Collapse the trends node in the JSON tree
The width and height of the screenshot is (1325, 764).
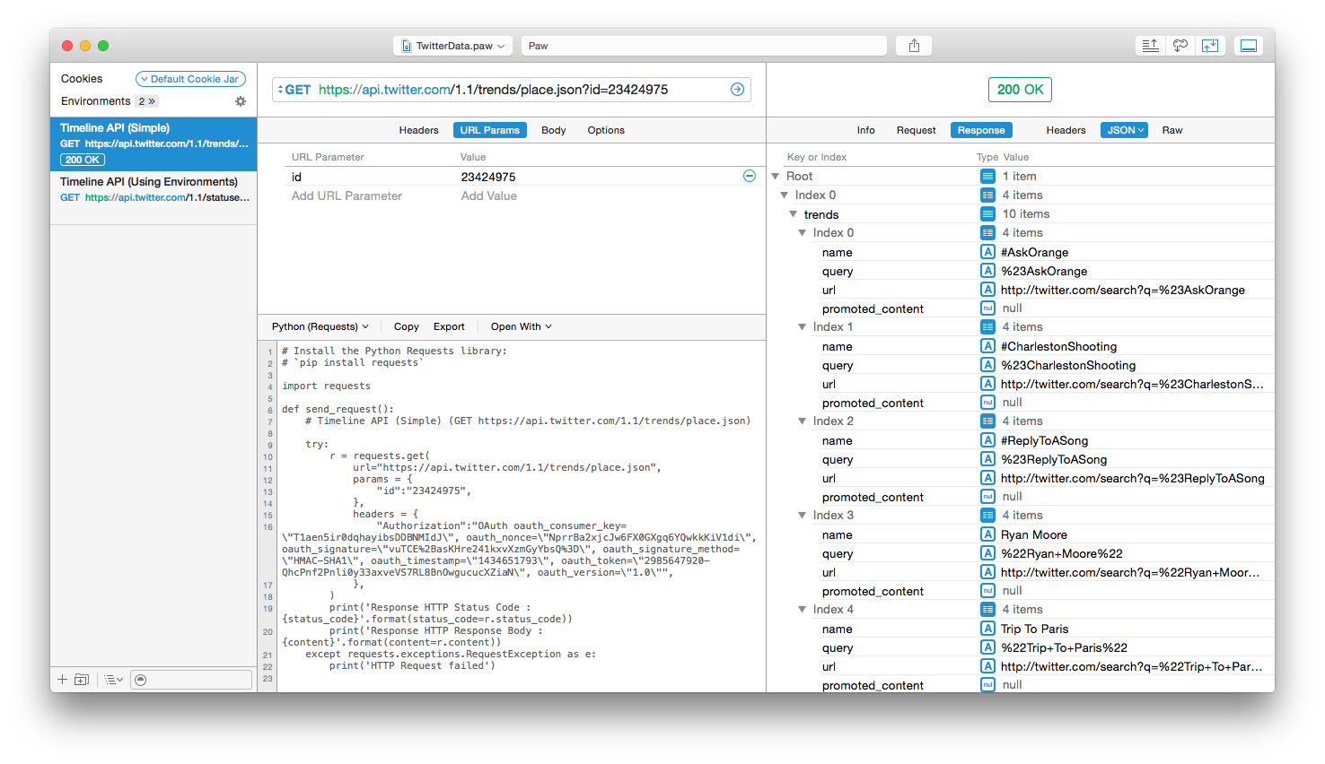794,214
